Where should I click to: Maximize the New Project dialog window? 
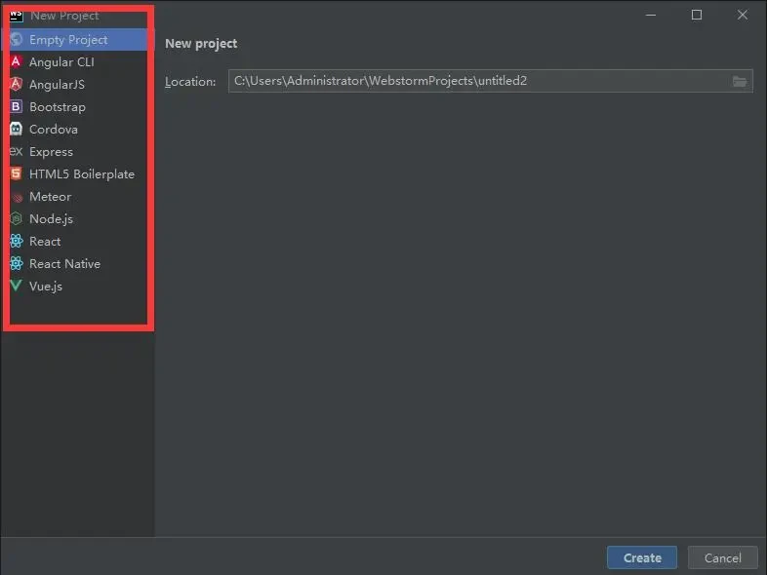(x=697, y=15)
